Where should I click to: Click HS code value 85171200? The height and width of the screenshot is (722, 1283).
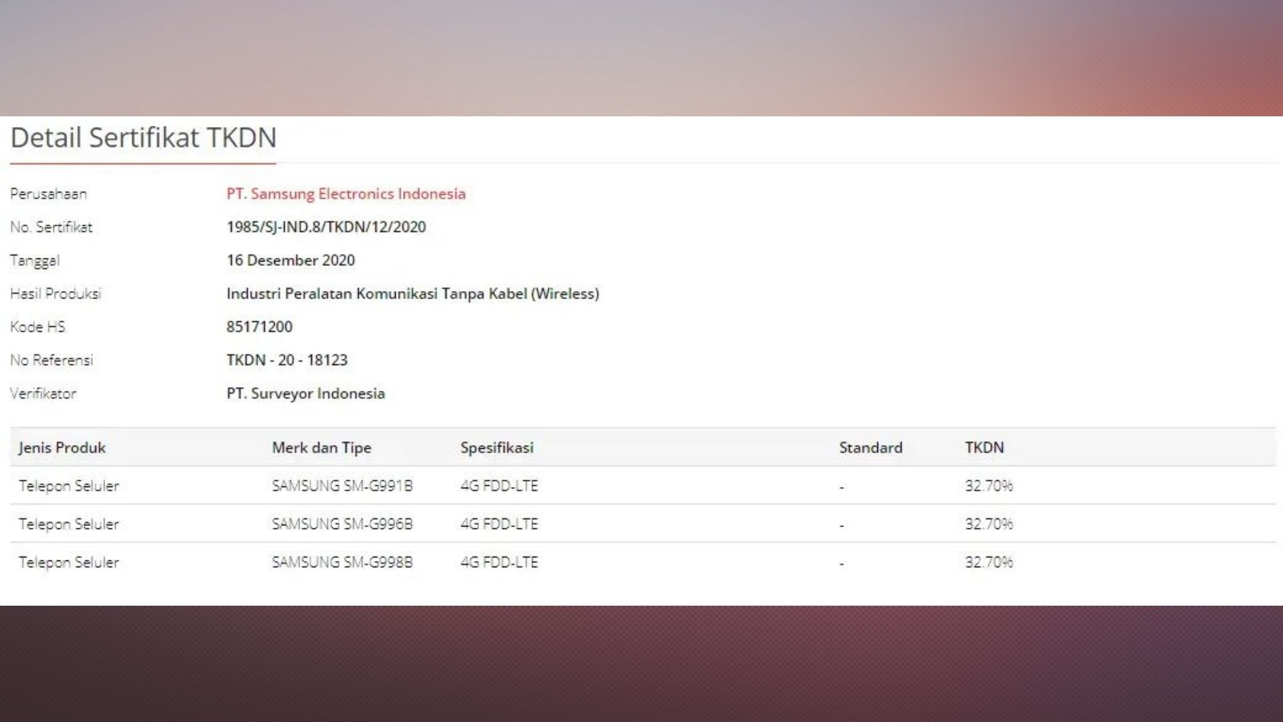259,327
